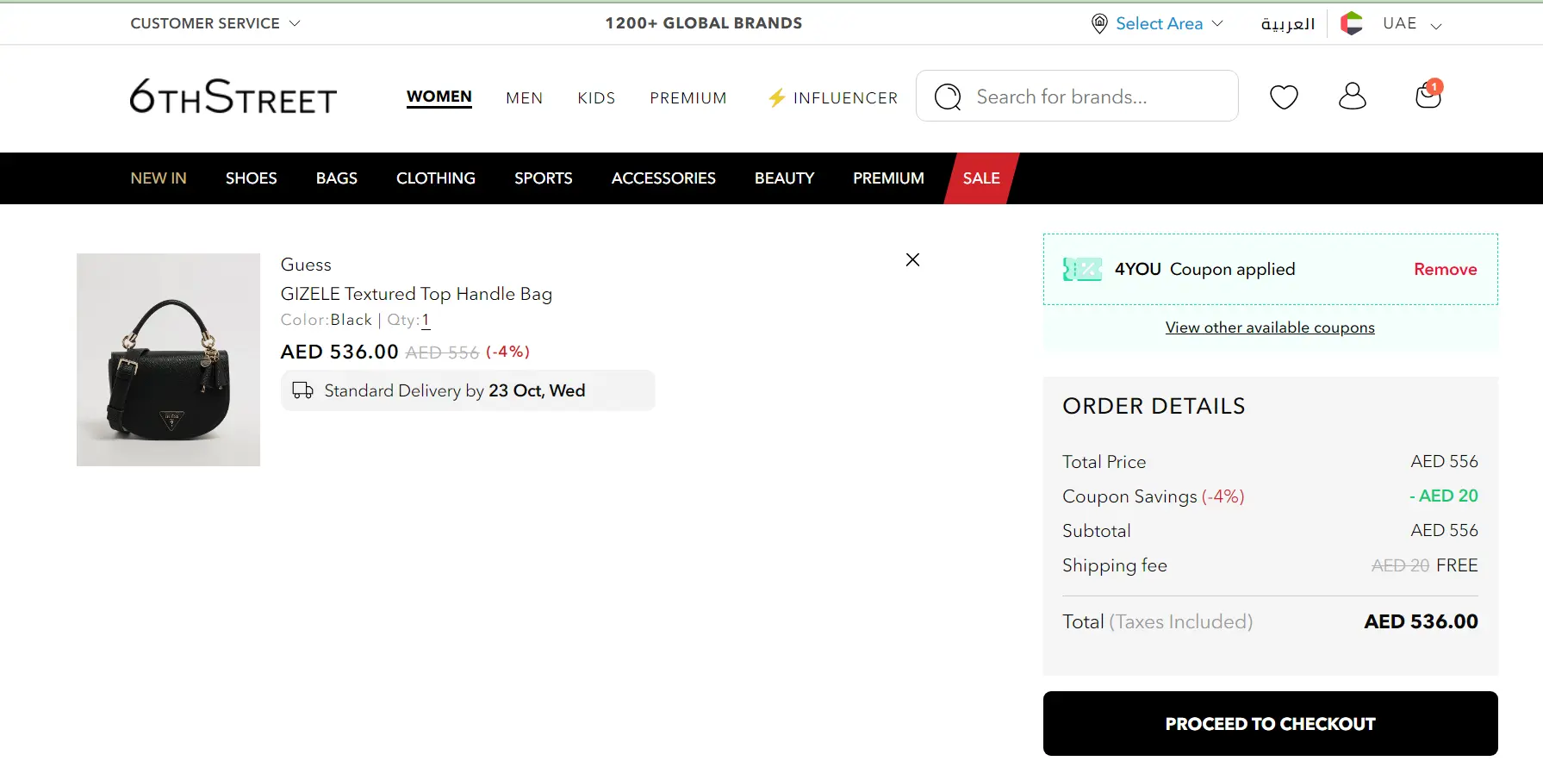1543x761 pixels.
Task: Open the Accessories menu
Action: (663, 178)
